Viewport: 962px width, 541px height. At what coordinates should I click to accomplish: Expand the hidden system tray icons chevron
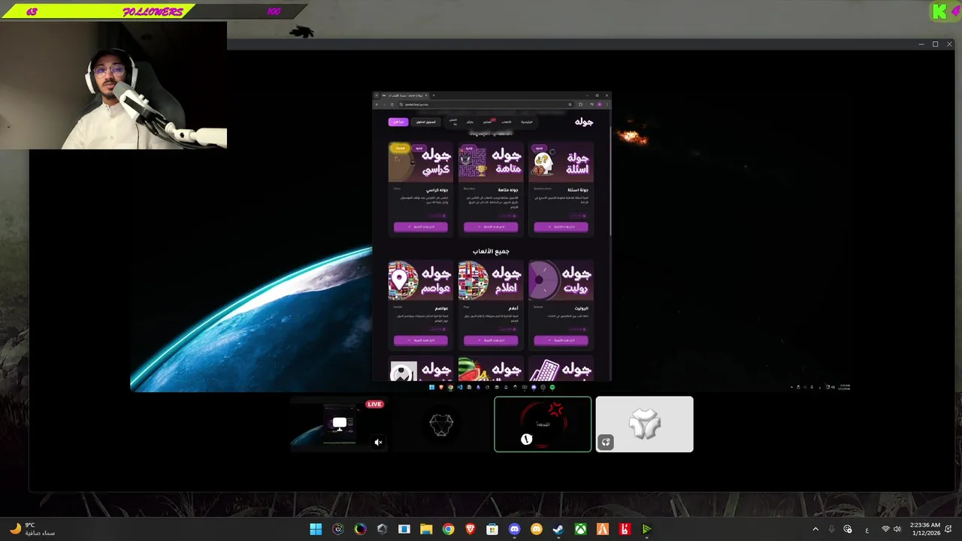[x=815, y=529]
